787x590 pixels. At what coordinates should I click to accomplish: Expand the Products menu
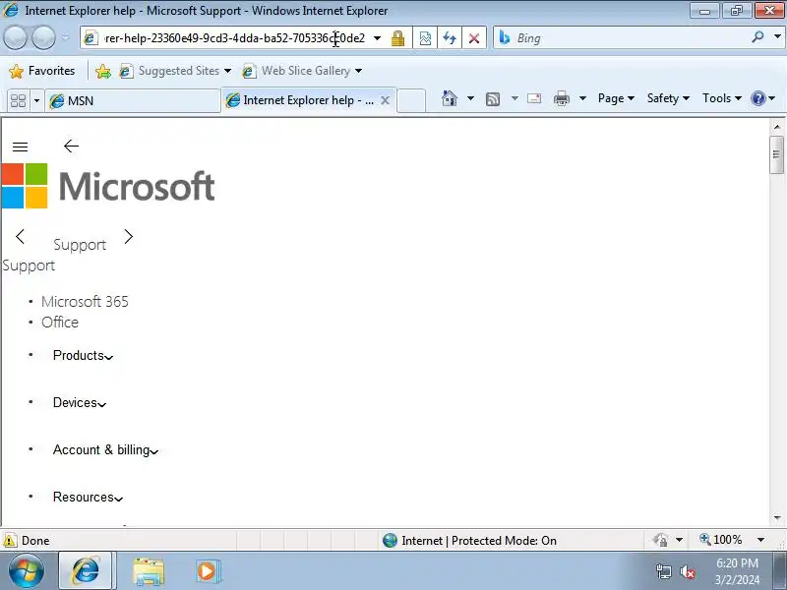click(83, 356)
